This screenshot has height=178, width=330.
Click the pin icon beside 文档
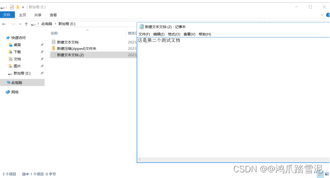pyautogui.click(x=42, y=59)
